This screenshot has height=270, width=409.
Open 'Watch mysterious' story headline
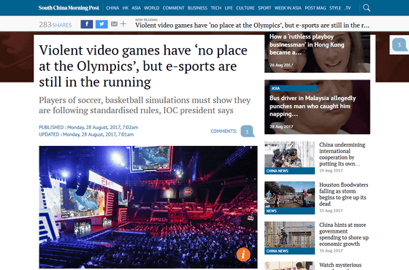(340, 266)
